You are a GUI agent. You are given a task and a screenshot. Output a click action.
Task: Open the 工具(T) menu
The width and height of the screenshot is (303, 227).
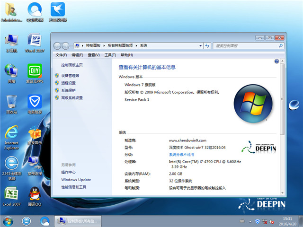click(x=110, y=55)
